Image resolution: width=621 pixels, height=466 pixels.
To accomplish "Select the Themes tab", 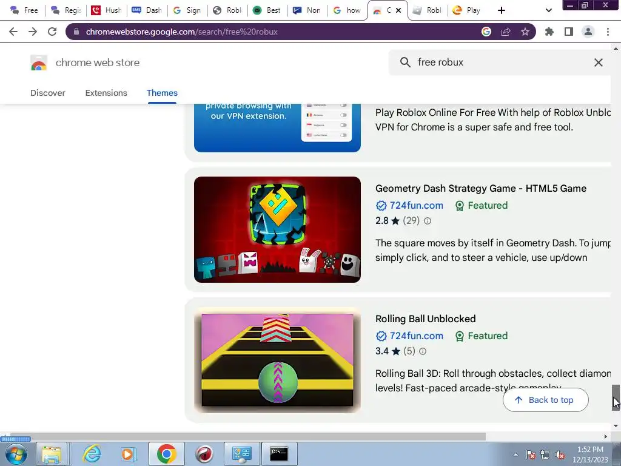I will (x=162, y=93).
